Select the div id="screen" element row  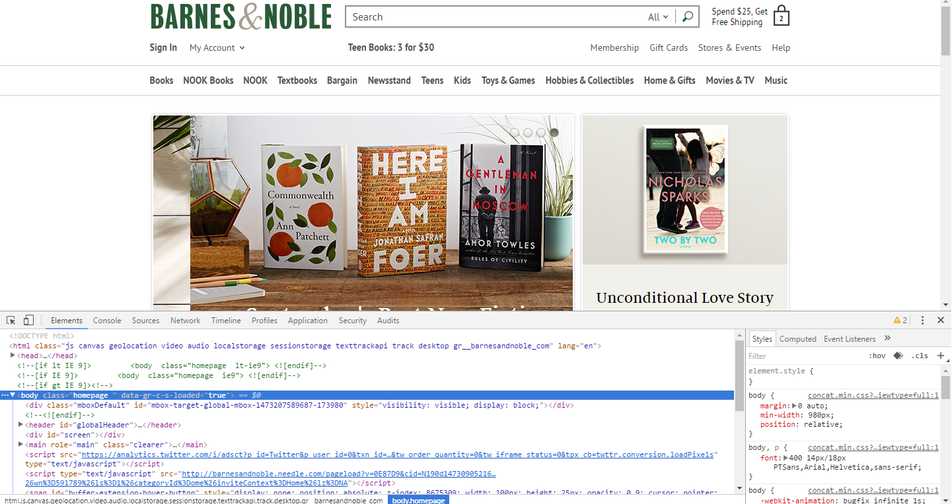(x=75, y=435)
